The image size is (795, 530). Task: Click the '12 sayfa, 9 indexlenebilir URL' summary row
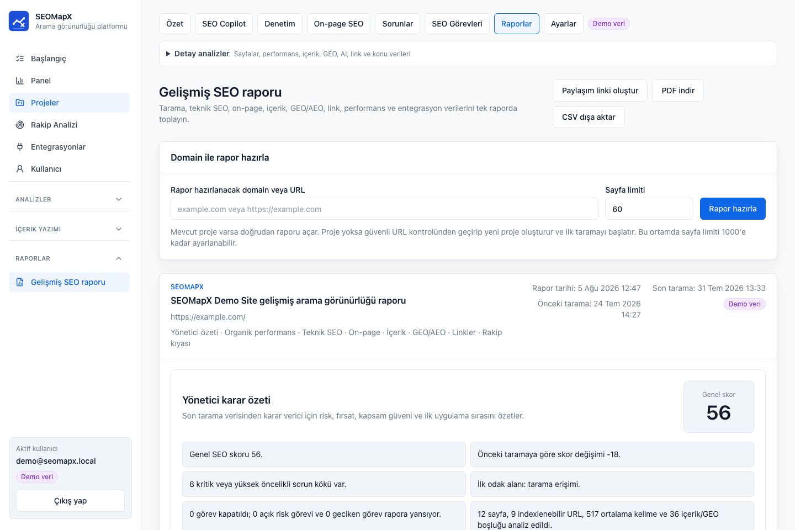pos(612,516)
